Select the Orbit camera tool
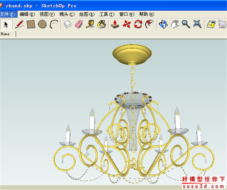The image size is (227, 190). coord(163,24)
